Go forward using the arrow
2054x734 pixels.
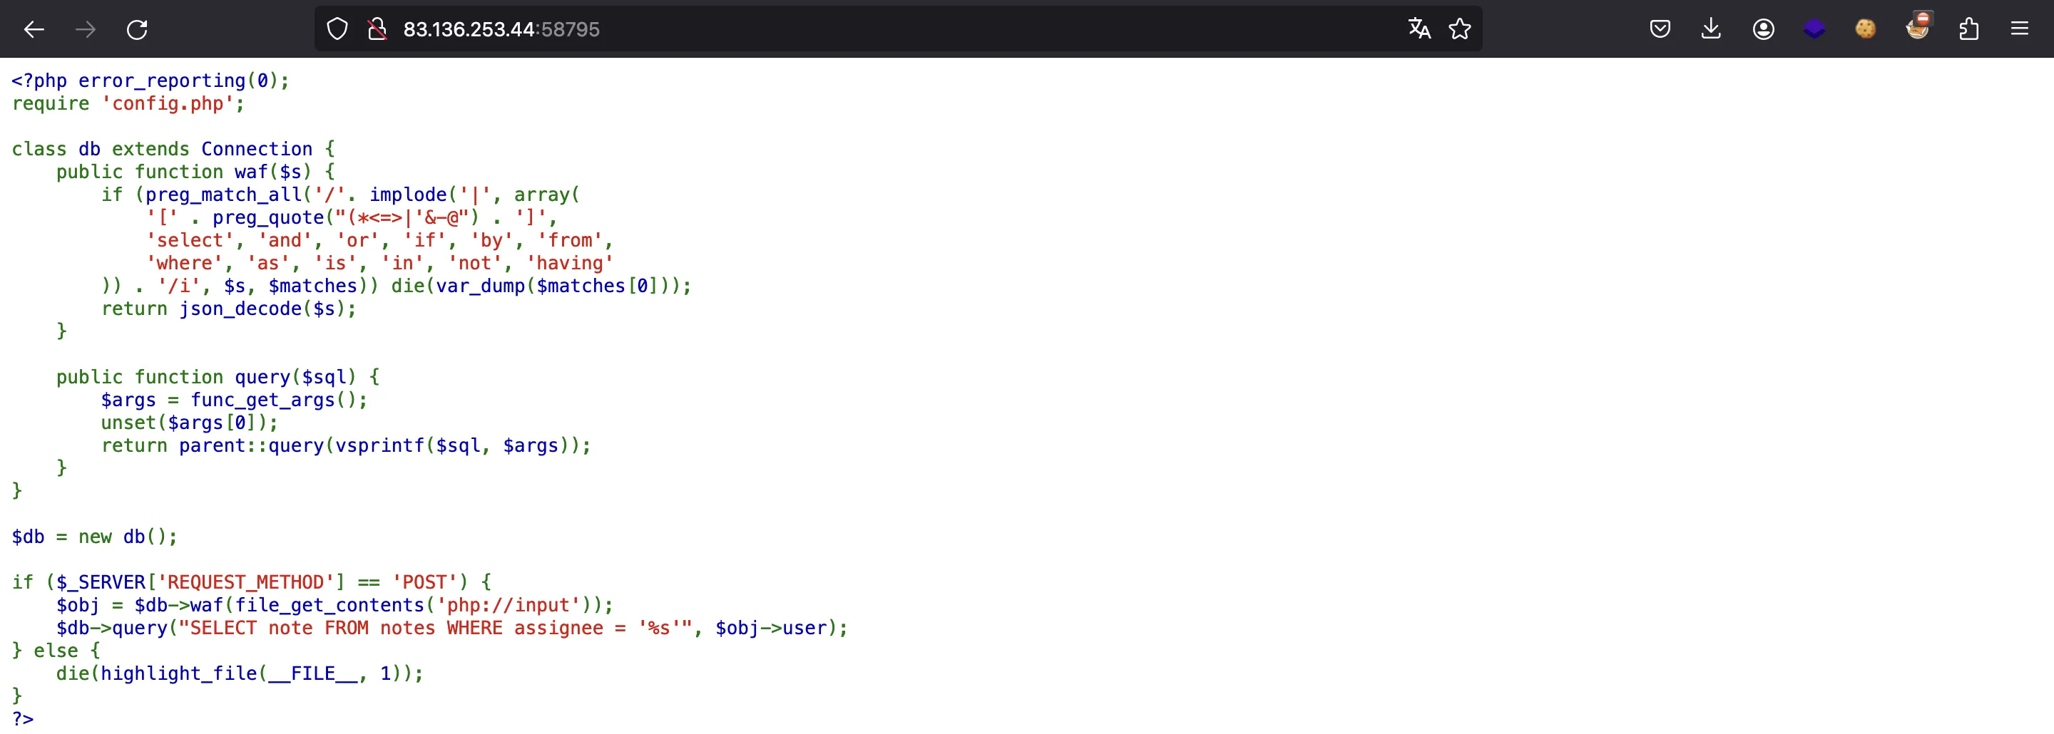click(x=86, y=29)
